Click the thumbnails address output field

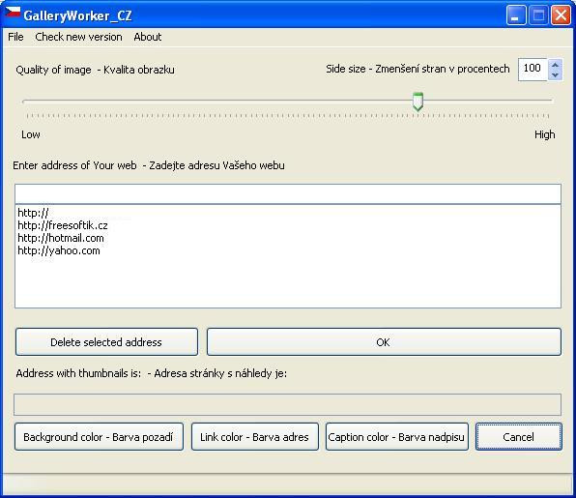coord(288,404)
